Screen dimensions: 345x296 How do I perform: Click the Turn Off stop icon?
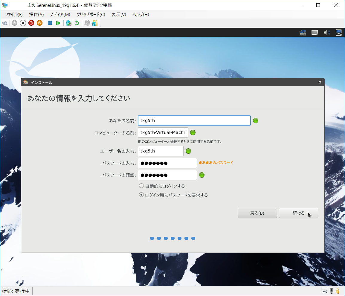point(23,23)
